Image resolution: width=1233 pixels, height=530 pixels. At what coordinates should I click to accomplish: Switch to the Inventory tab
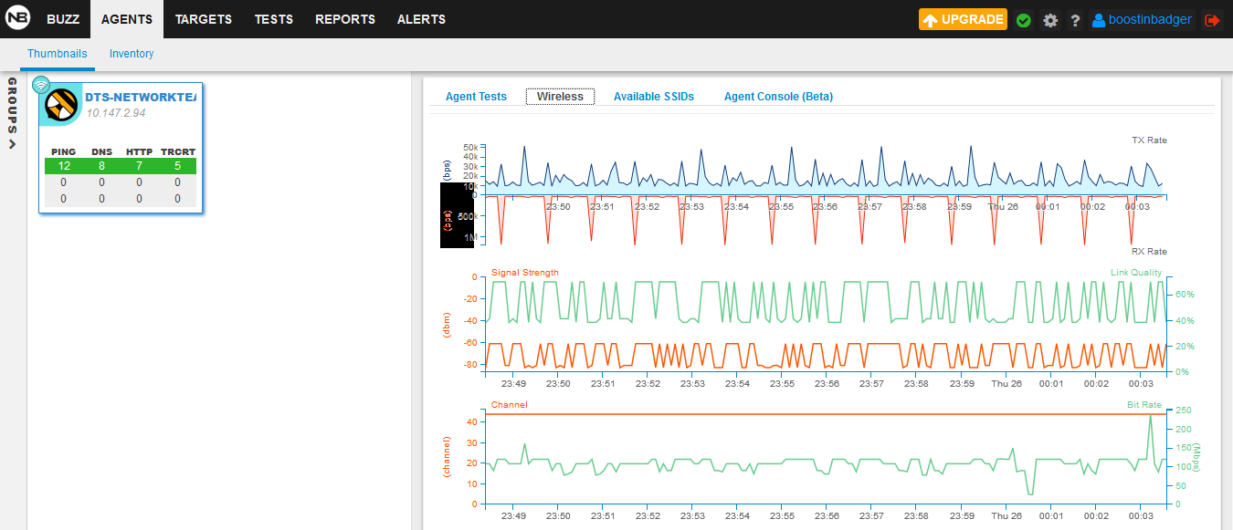click(x=132, y=54)
